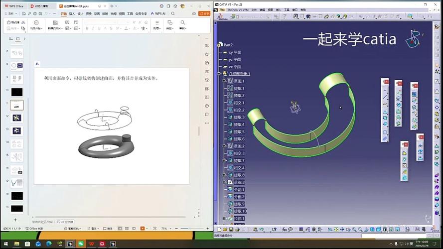Select slide 17 thumbnail in WPS panel
The image size is (443, 249).
coord(16,183)
